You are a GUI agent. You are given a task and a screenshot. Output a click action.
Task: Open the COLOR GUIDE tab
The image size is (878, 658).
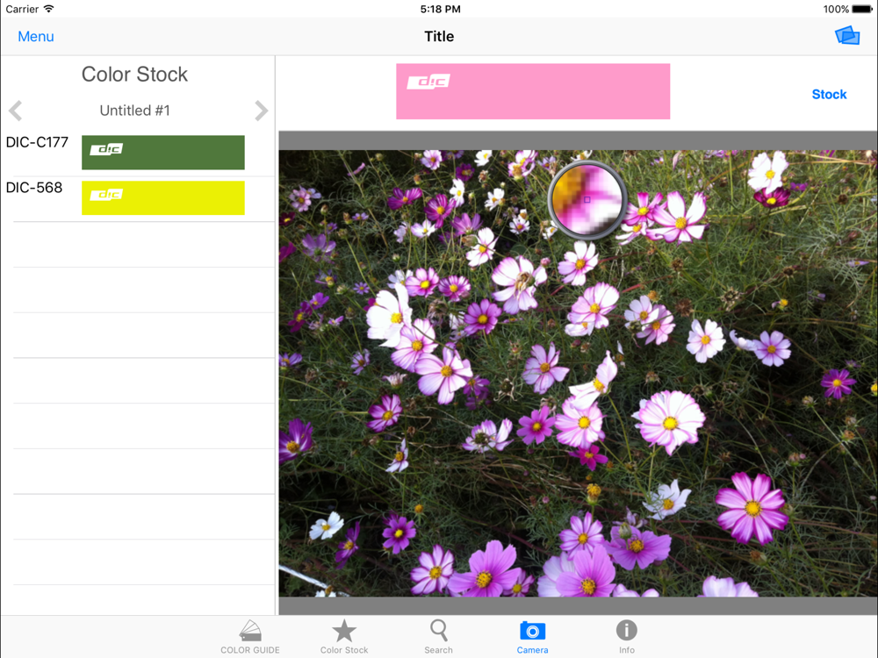[x=250, y=637]
